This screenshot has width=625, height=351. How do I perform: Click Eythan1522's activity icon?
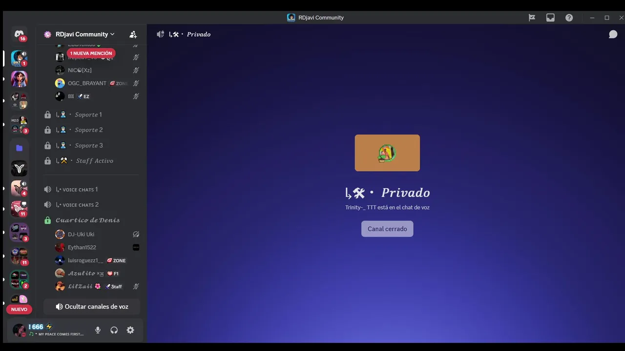(136, 248)
